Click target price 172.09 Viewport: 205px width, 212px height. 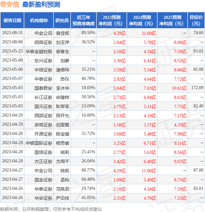pos(197,88)
